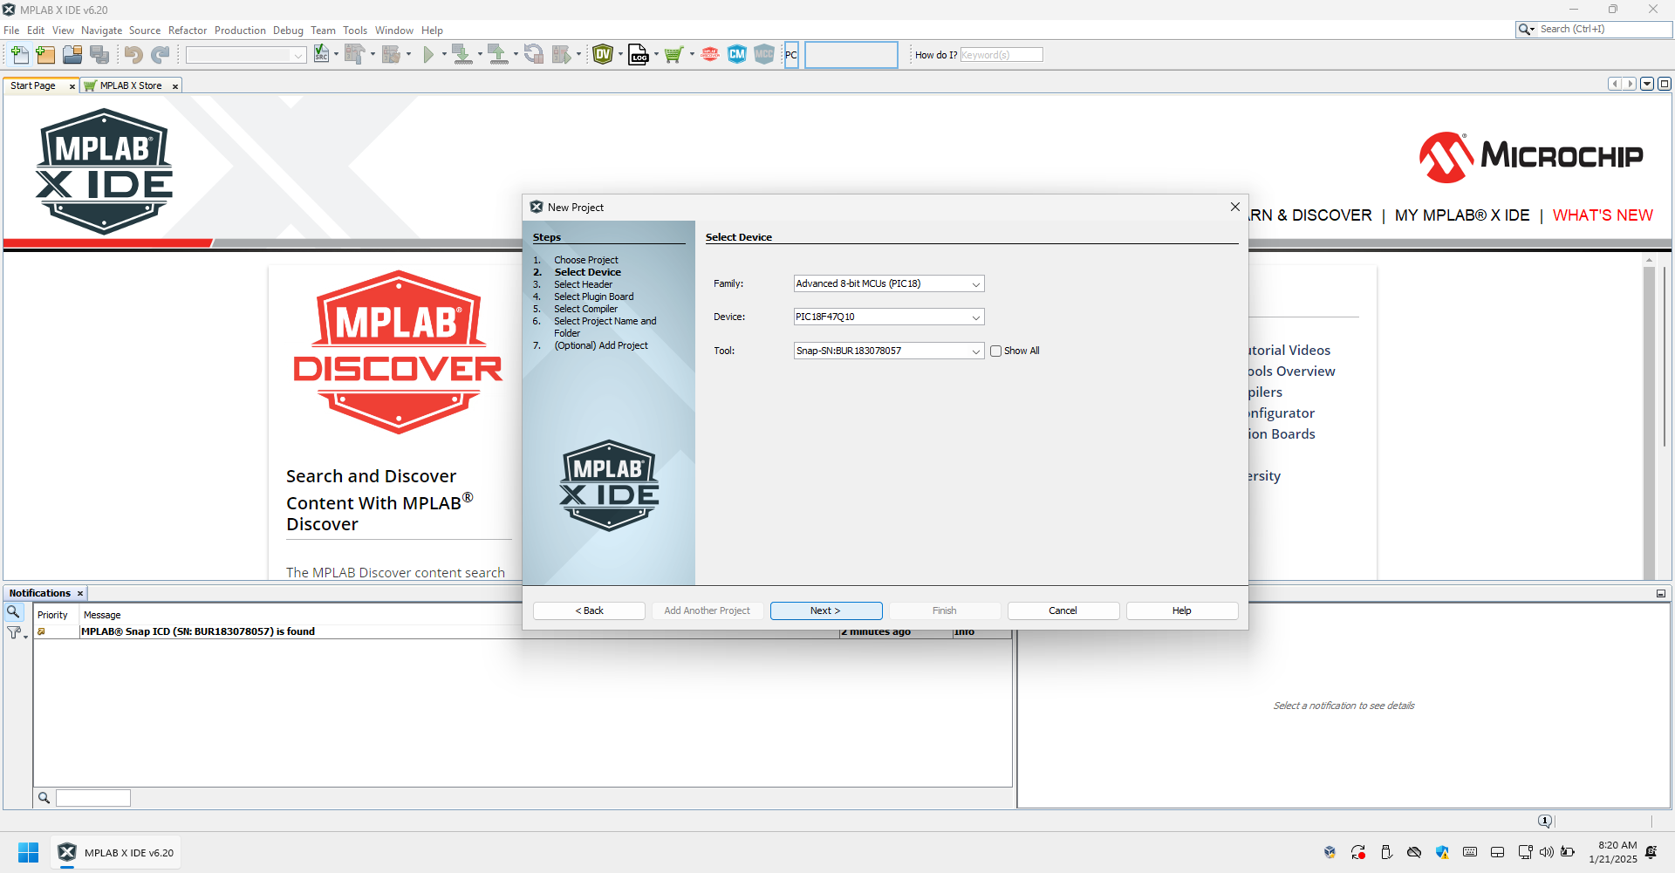Click the green Run Project arrow
This screenshot has width=1675, height=873.
[428, 55]
